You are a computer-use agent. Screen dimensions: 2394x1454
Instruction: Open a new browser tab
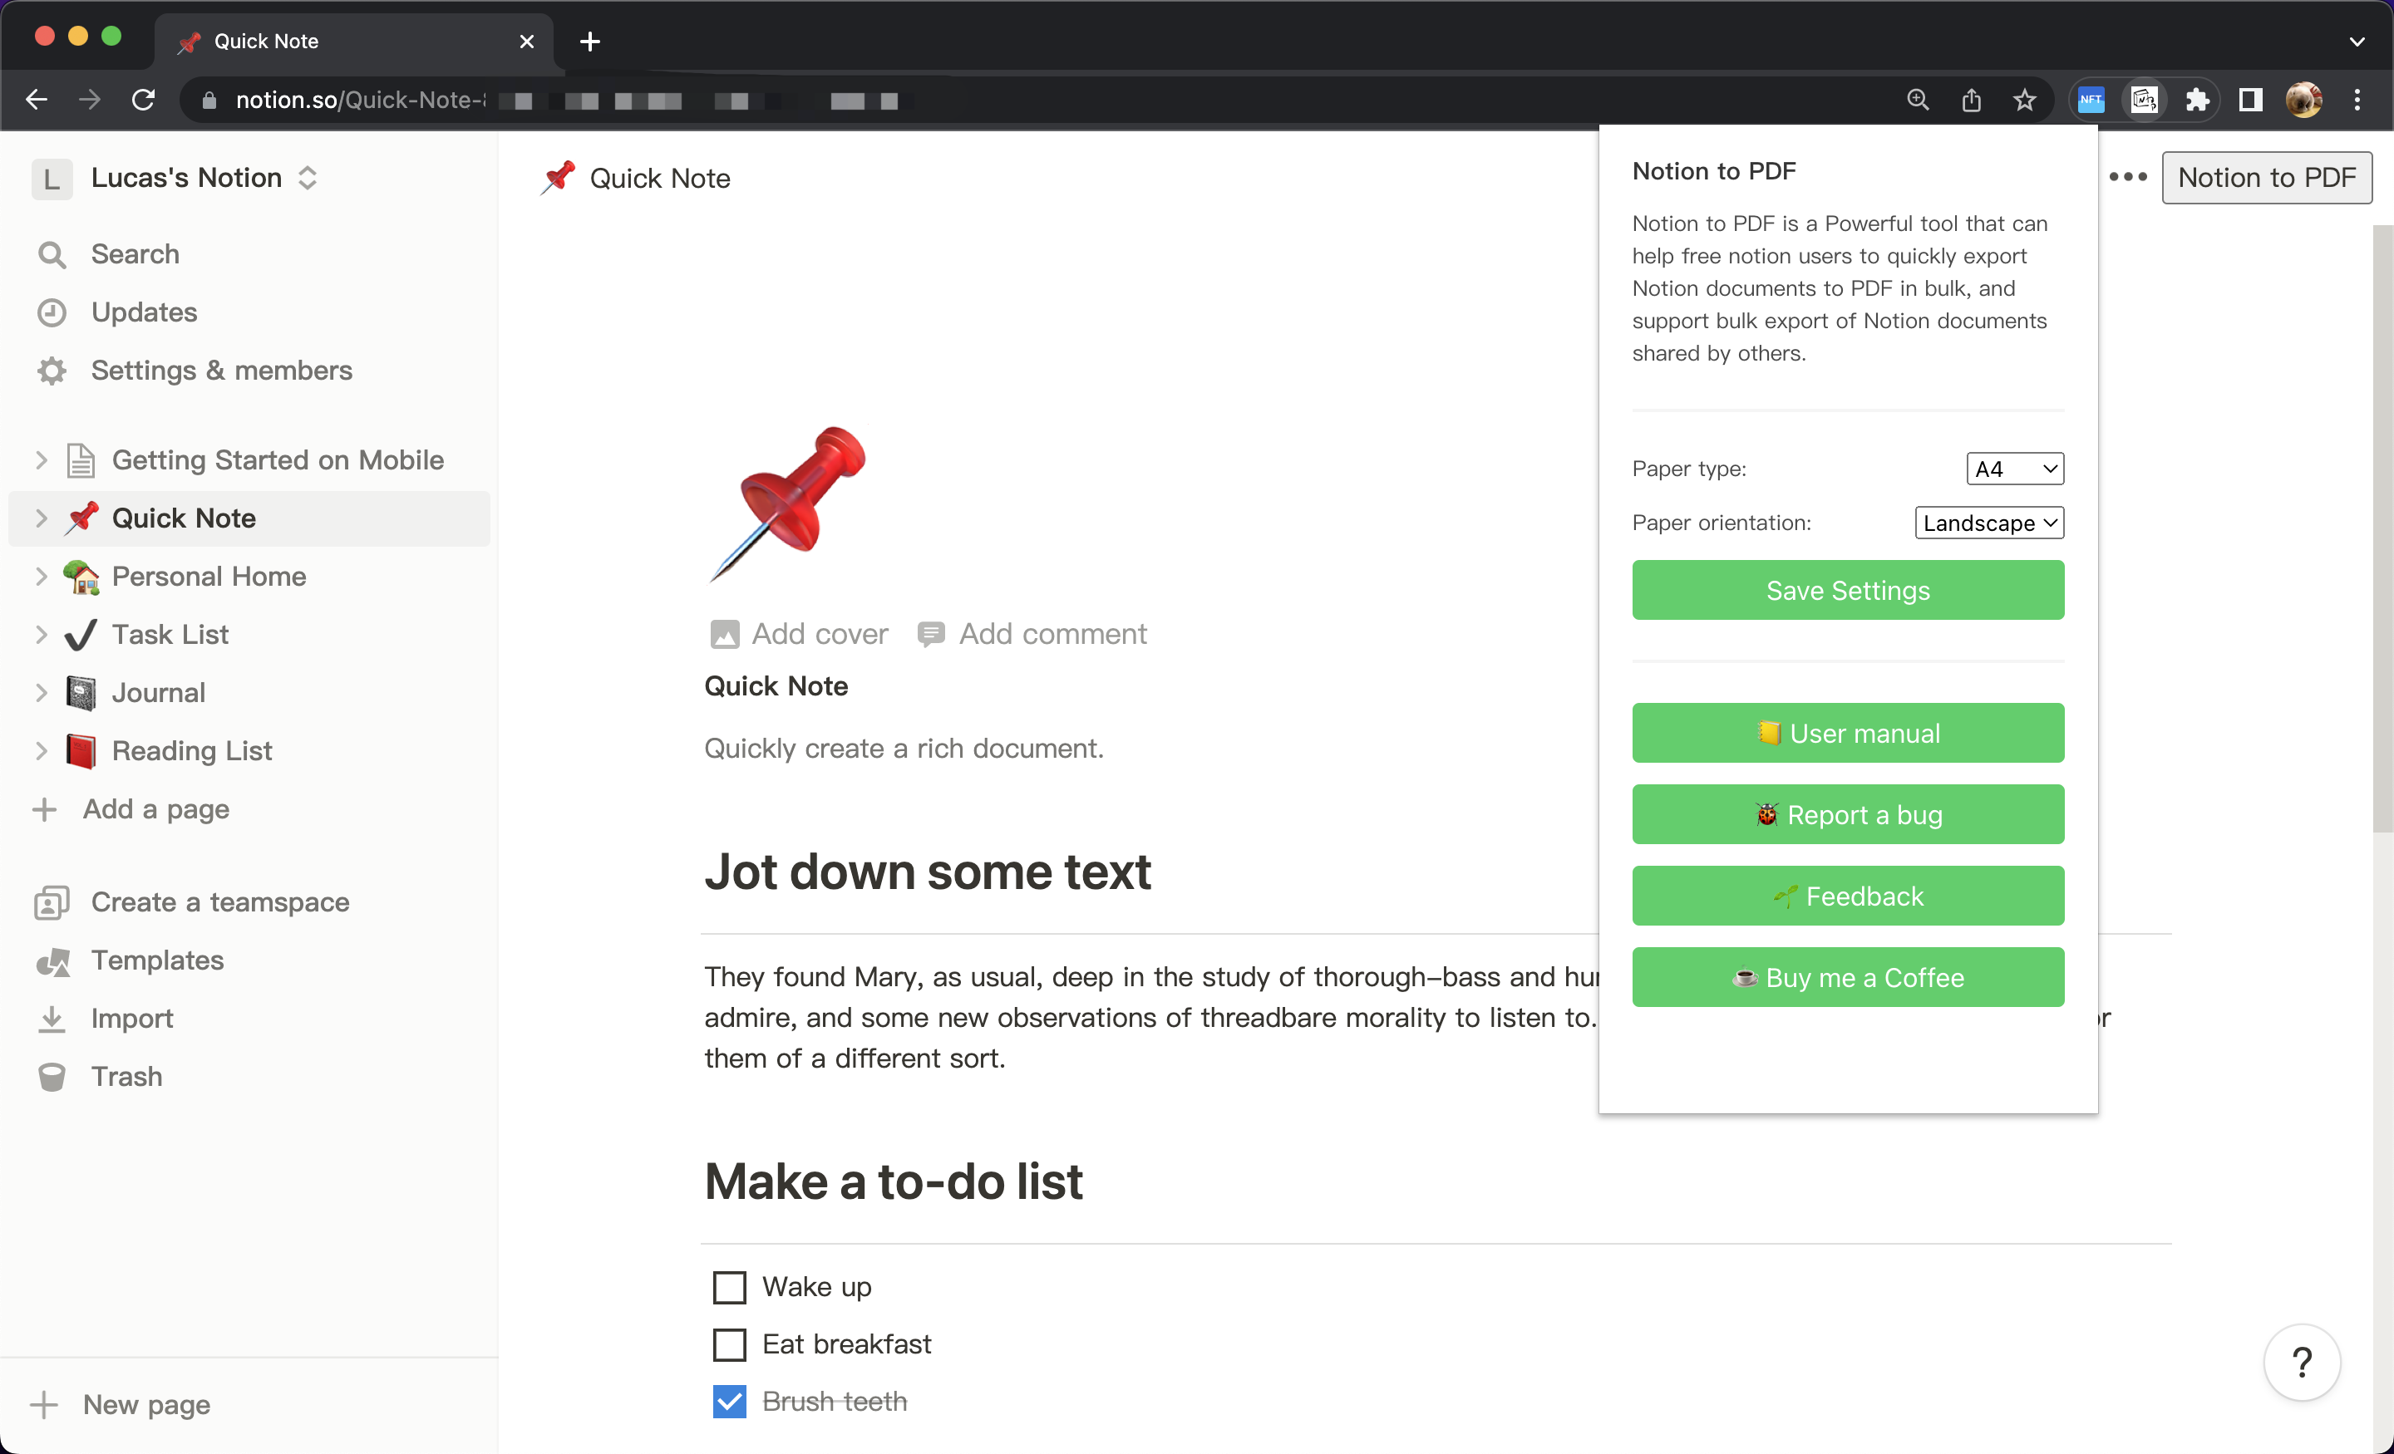589,42
